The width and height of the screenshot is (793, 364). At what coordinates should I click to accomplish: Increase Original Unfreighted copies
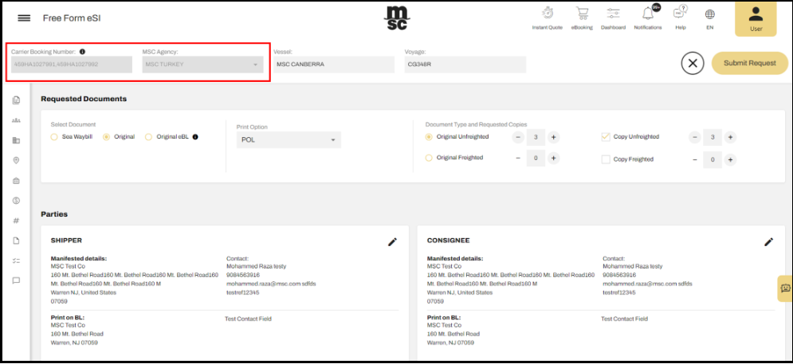pos(553,137)
